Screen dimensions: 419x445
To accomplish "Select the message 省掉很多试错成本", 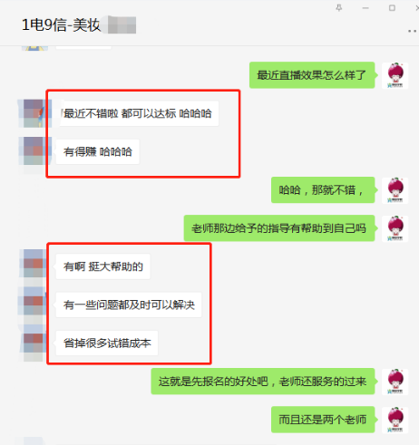I will pyautogui.click(x=107, y=343).
